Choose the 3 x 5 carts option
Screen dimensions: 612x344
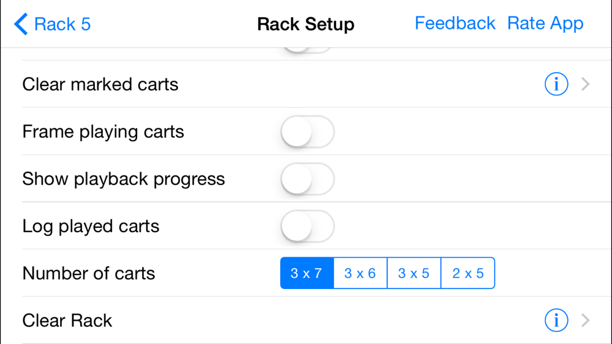pos(414,273)
